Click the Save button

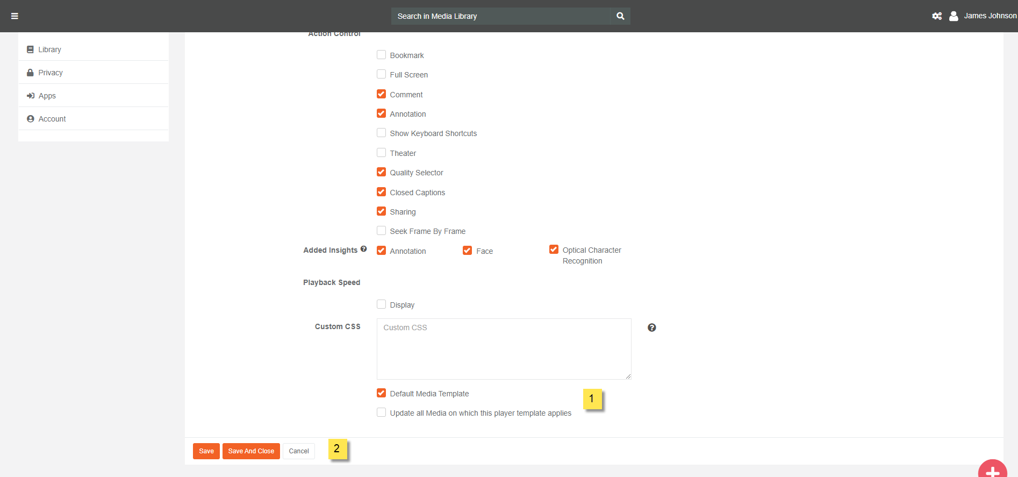coord(206,451)
